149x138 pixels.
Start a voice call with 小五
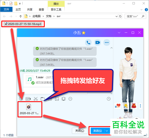pos(88,43)
